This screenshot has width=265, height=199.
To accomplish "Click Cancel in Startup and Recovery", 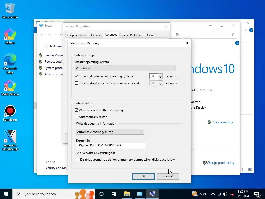I will [168, 176].
